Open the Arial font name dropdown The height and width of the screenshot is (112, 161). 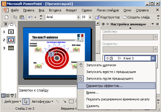point(78,17)
